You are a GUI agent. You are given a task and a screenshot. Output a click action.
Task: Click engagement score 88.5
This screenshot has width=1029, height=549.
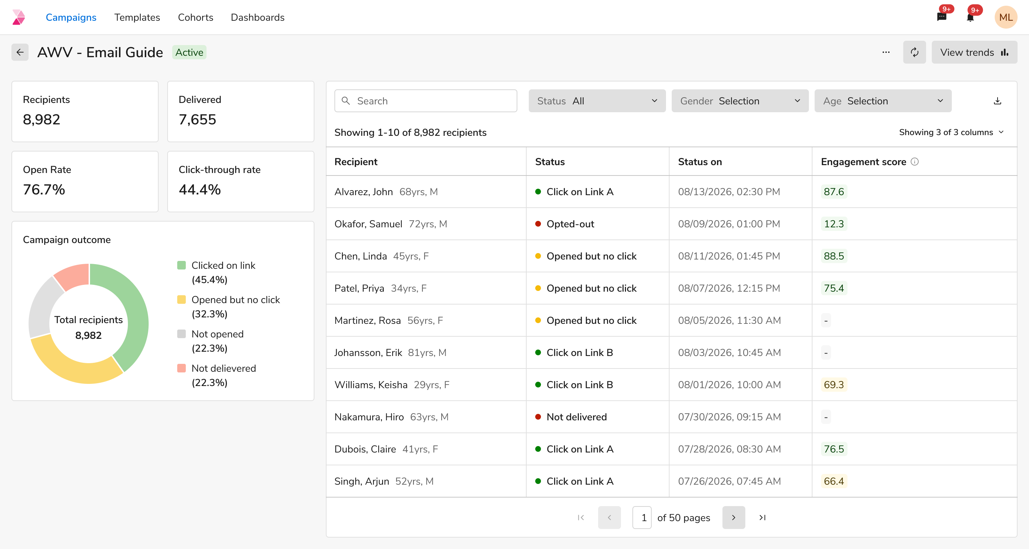834,256
